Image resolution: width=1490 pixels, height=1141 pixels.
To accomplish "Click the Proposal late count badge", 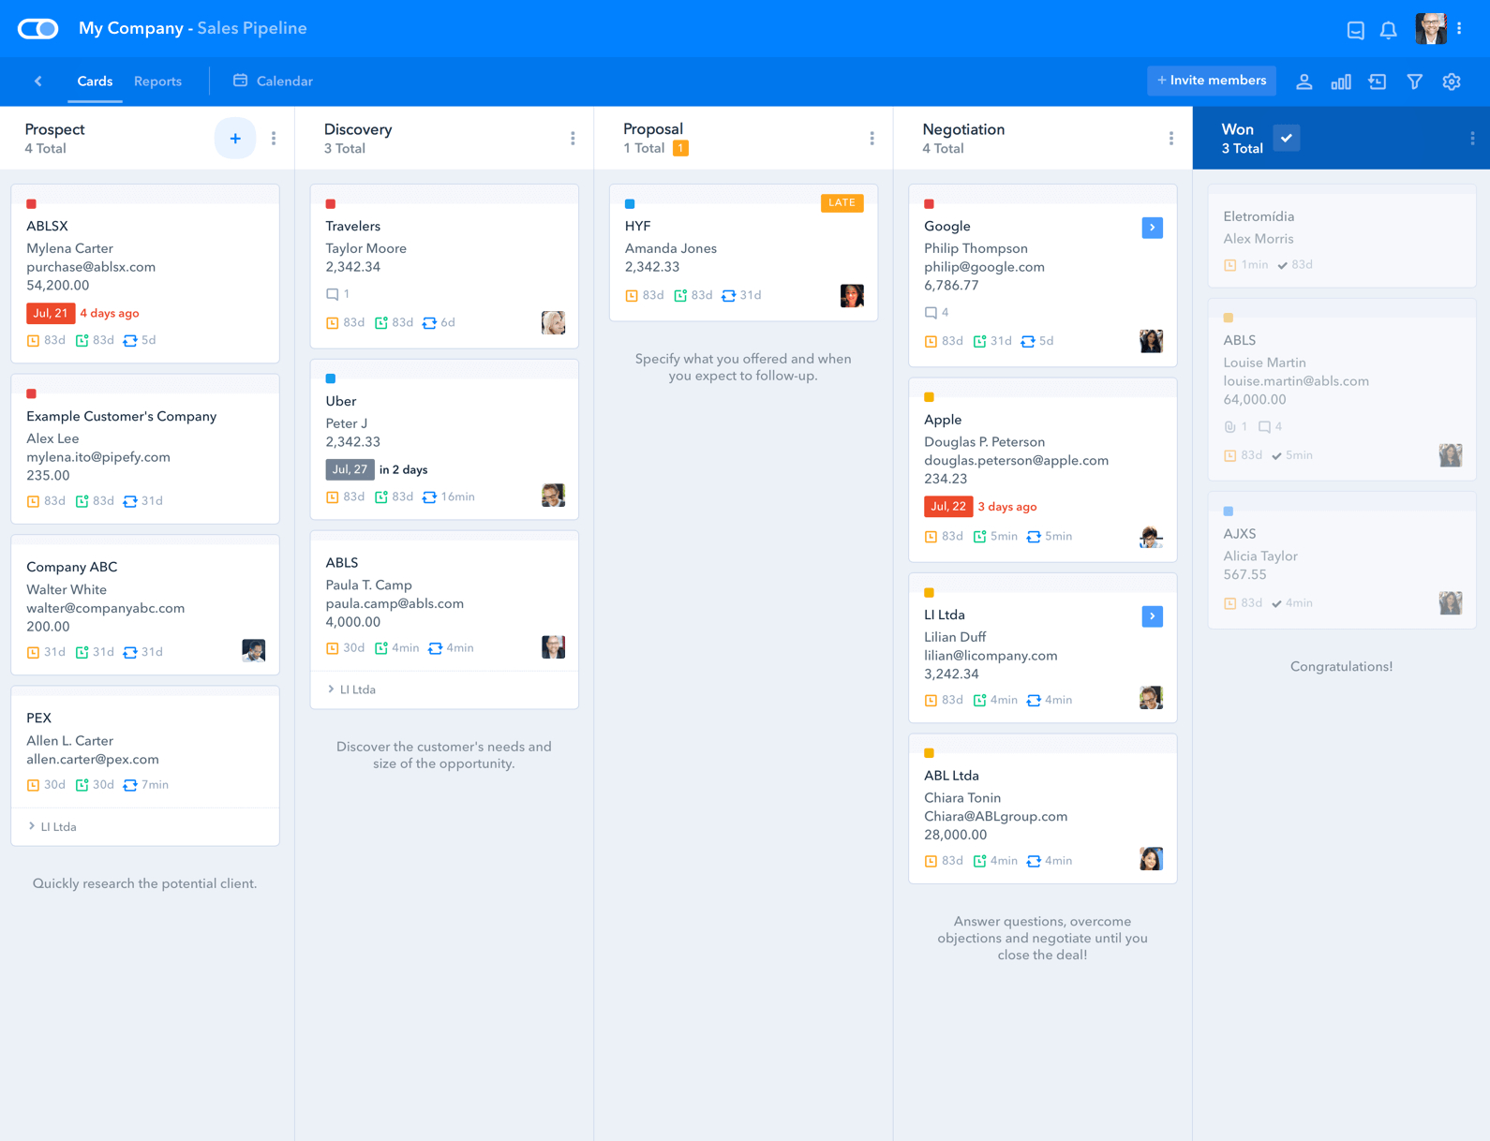I will pos(680,148).
